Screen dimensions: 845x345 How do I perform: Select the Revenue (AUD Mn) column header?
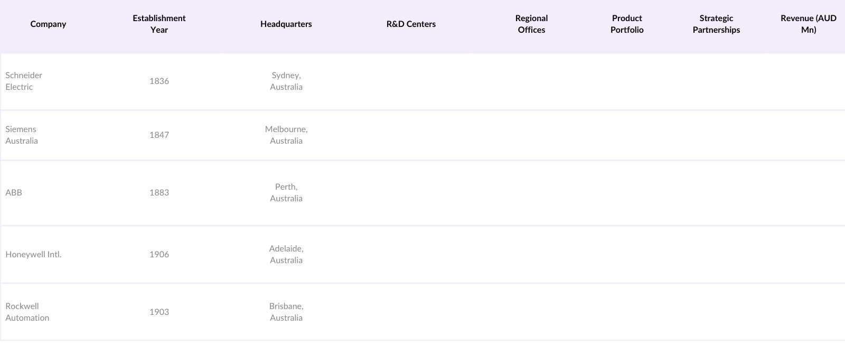808,24
